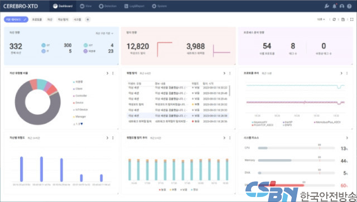
Task: Select the 이상 탐지 dashboard tab
Action: pyautogui.click(x=63, y=20)
